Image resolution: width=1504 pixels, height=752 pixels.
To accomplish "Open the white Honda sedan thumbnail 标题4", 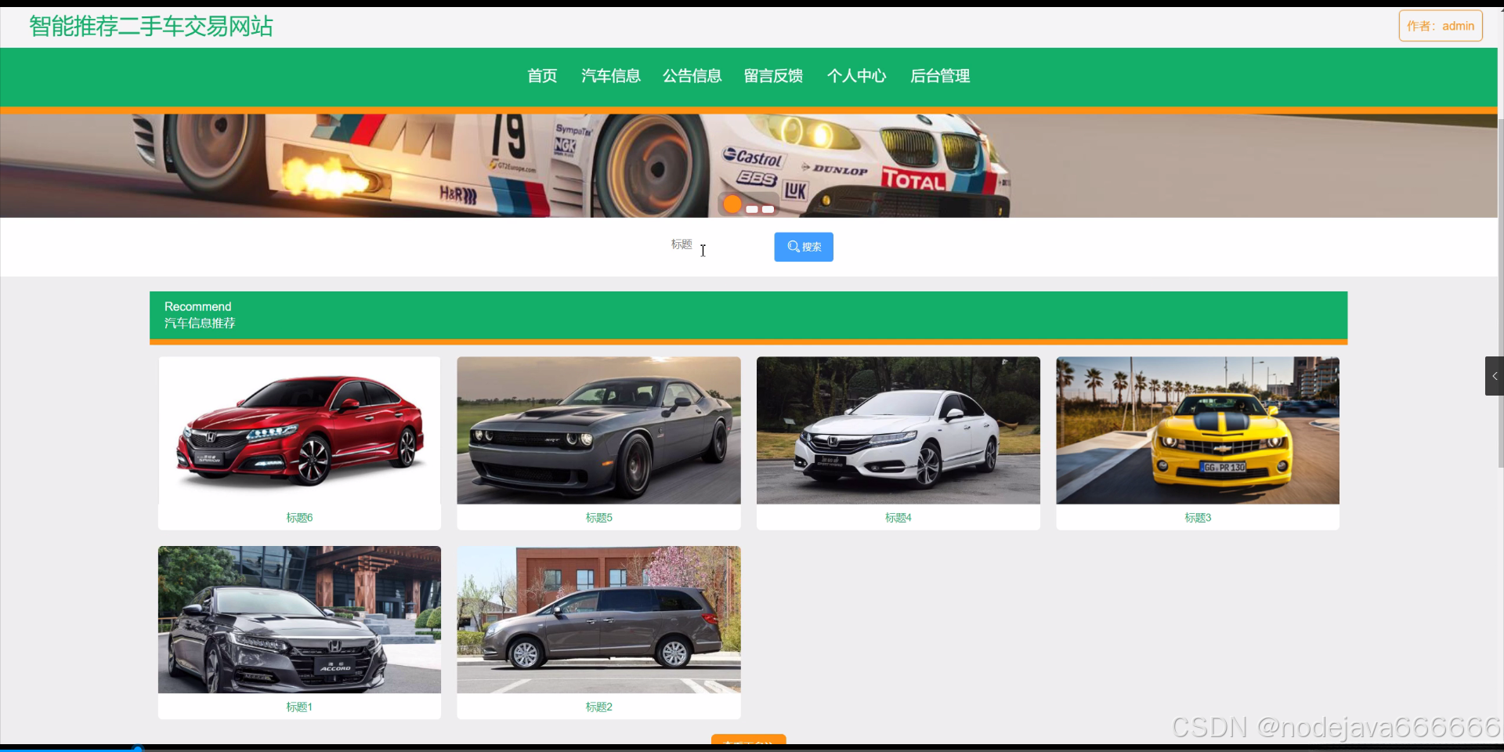I will click(x=898, y=431).
